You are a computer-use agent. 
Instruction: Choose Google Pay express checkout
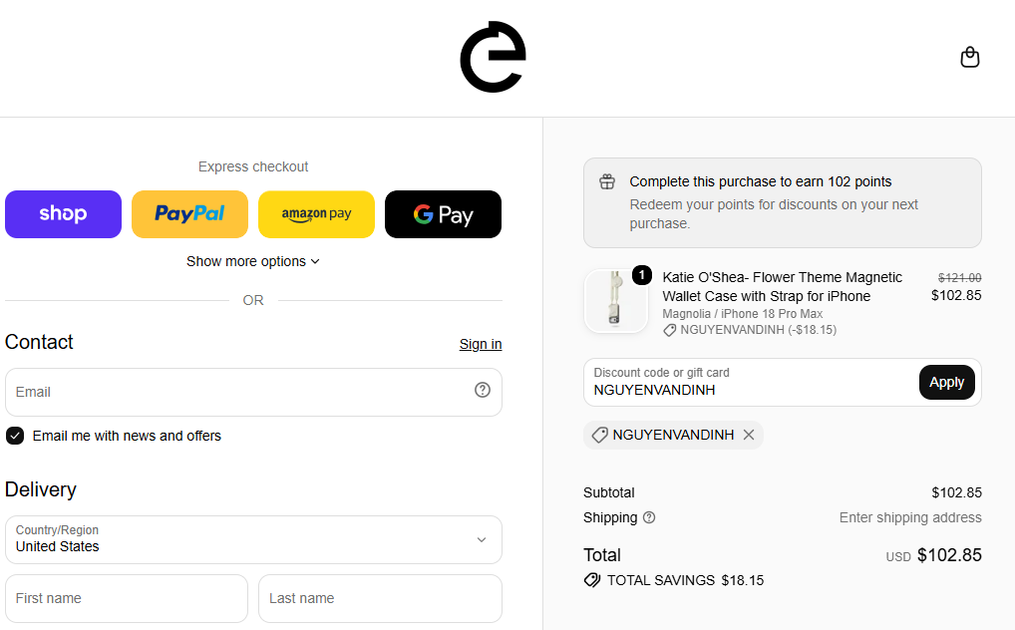444,214
